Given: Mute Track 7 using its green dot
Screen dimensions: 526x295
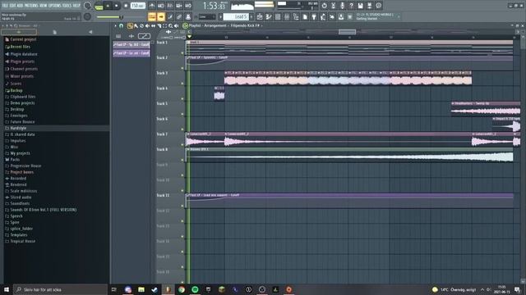Looking at the screenshot, I should pos(182,144).
